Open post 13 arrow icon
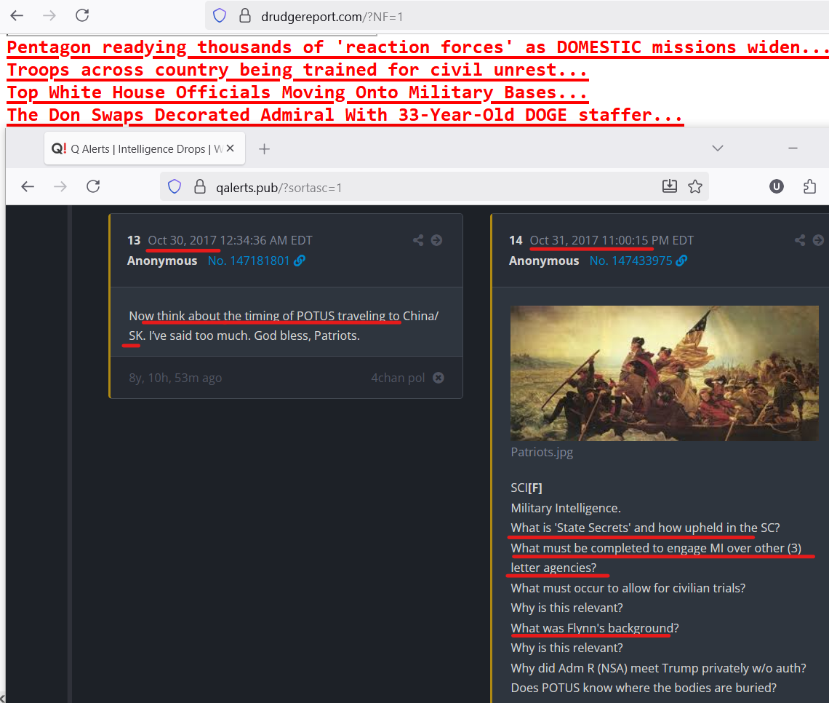The image size is (829, 703). coord(437,240)
